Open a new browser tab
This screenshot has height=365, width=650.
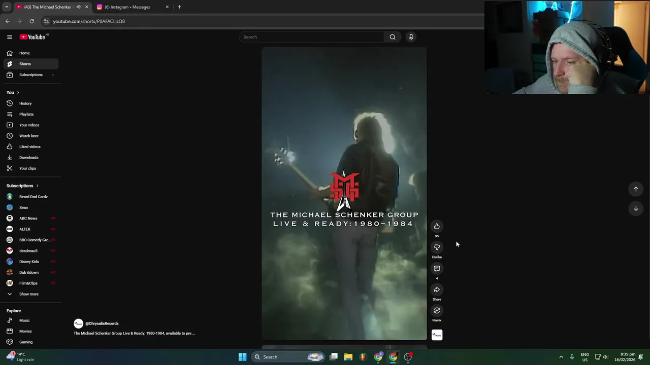tap(179, 7)
